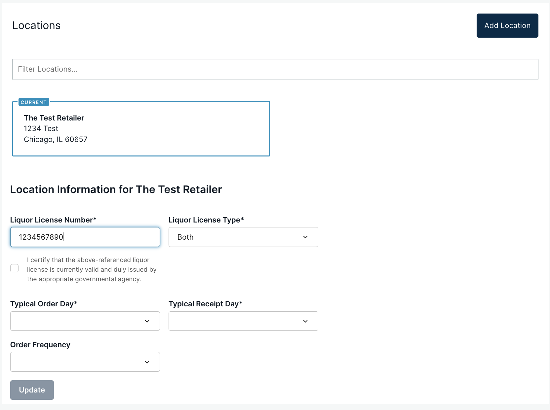This screenshot has width=550, height=410.
Task: Click the chevron on Typical Order Day selector
Action: point(147,321)
